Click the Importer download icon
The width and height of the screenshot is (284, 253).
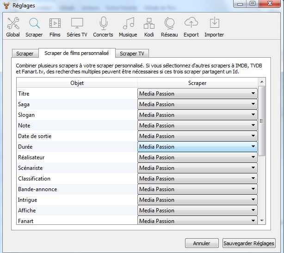pyautogui.click(x=214, y=27)
